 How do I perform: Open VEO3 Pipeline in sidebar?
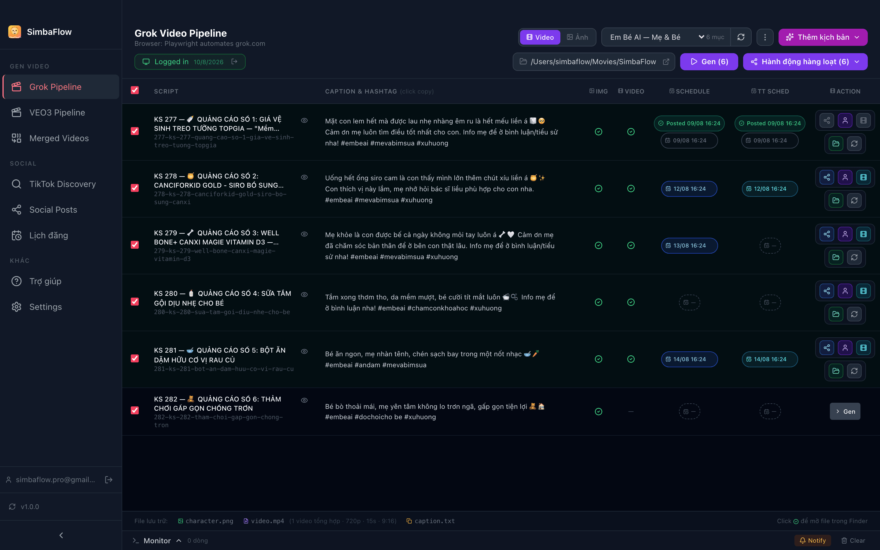(x=61, y=112)
